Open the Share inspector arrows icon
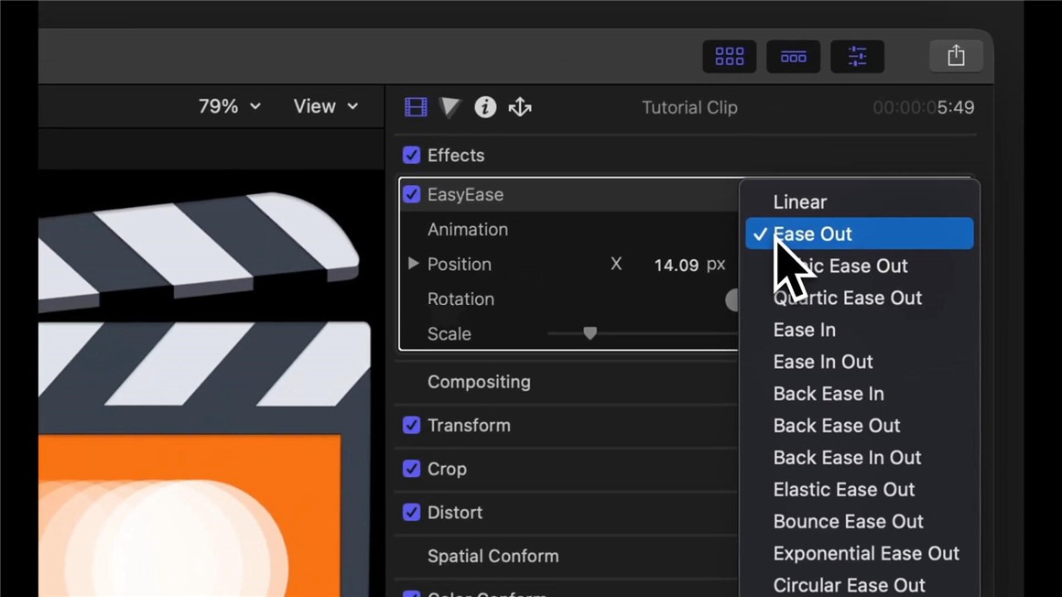Screen dimensions: 1062x597 point(520,107)
